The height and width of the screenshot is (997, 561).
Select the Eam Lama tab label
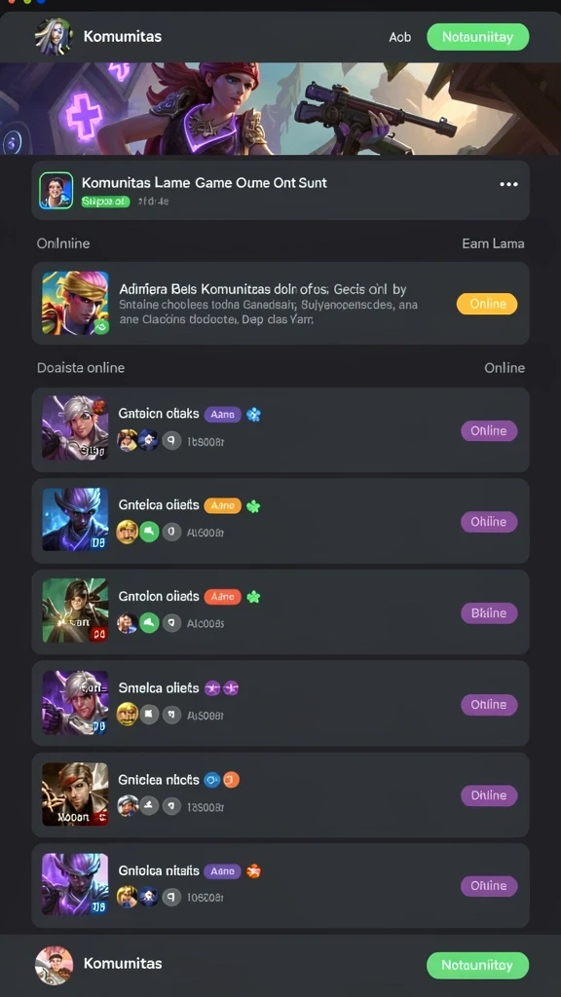click(493, 243)
